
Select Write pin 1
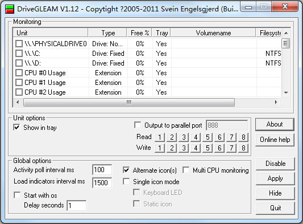(x=160, y=148)
